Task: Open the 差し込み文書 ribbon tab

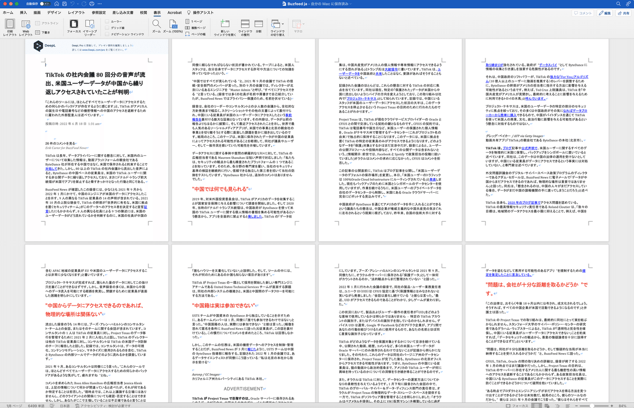Action: click(x=124, y=12)
